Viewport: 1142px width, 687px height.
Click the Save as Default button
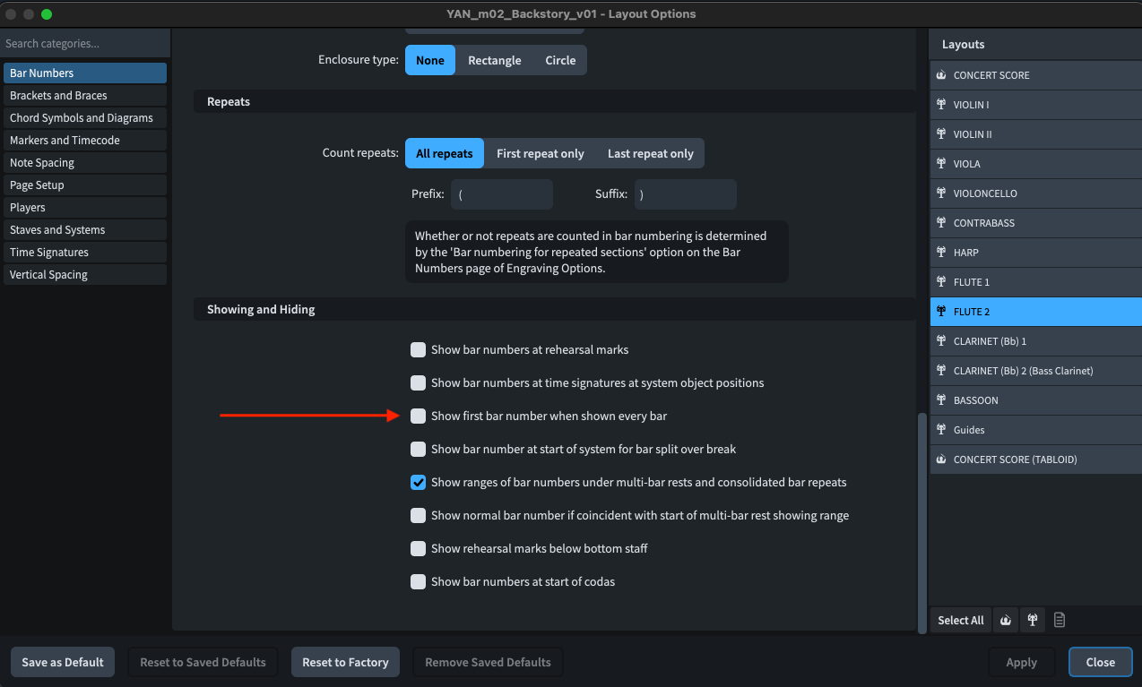tap(63, 663)
